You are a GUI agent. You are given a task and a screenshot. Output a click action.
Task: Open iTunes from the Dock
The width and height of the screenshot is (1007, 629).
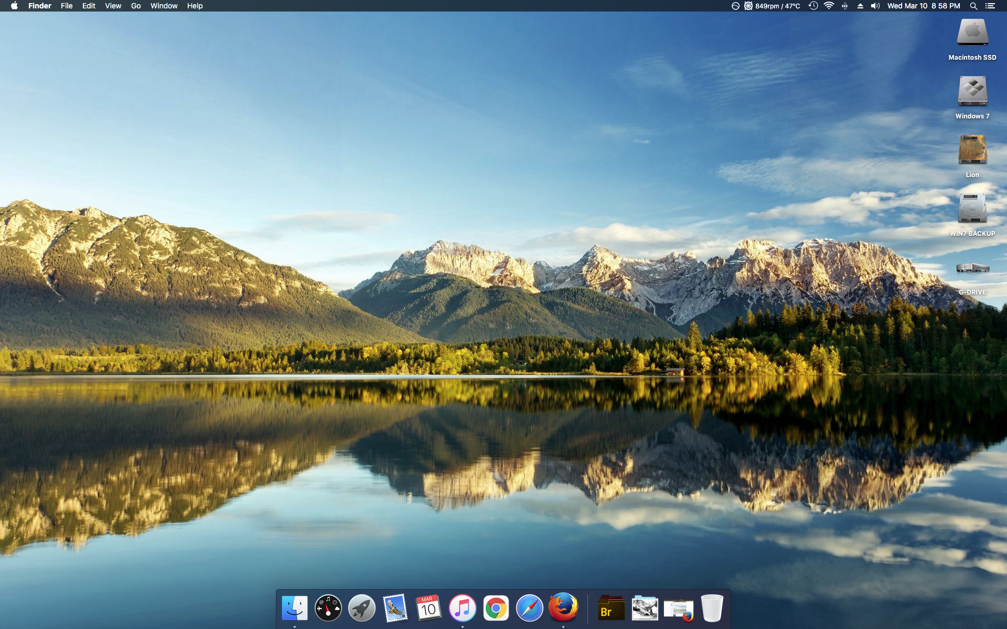pos(462,608)
